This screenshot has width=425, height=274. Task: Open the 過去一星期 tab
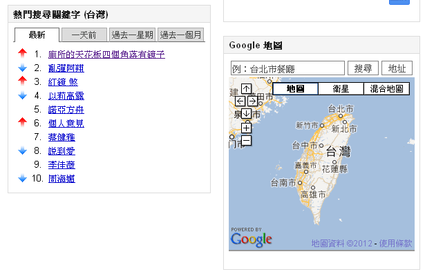click(132, 35)
